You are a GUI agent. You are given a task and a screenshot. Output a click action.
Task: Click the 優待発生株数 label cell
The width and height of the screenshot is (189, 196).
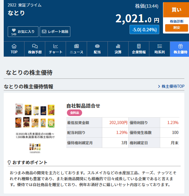(x=144, y=133)
